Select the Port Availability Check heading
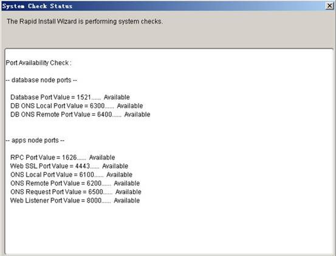This screenshot has height=256, width=336. 38,63
